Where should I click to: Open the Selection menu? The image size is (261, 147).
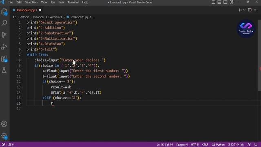31,2
